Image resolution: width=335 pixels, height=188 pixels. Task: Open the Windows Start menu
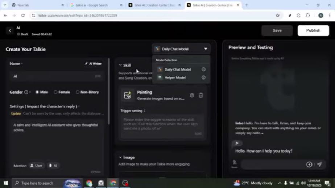pos(6,183)
